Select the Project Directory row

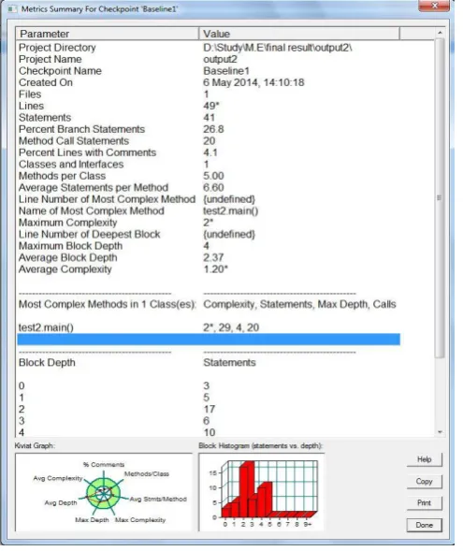(x=209, y=48)
